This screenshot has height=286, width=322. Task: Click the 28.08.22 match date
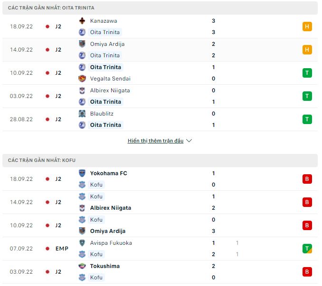pos(21,119)
